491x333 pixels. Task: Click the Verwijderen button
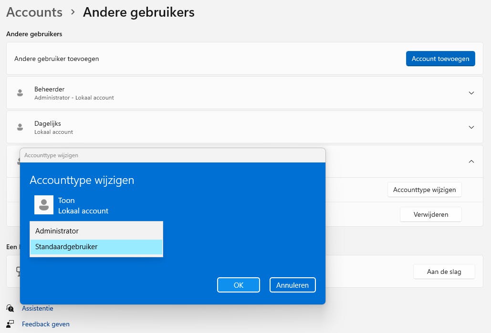pyautogui.click(x=430, y=214)
